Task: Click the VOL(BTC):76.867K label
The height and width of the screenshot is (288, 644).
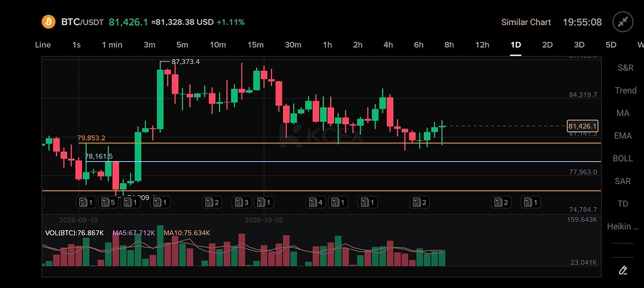Action: pyautogui.click(x=74, y=233)
